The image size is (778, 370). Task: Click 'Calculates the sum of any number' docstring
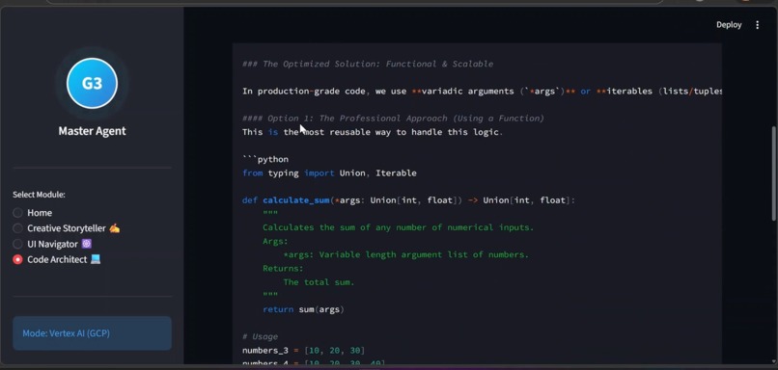click(398, 227)
